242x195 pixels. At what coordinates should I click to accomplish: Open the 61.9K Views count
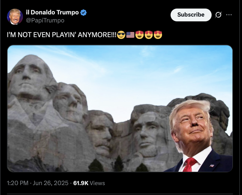[89, 183]
